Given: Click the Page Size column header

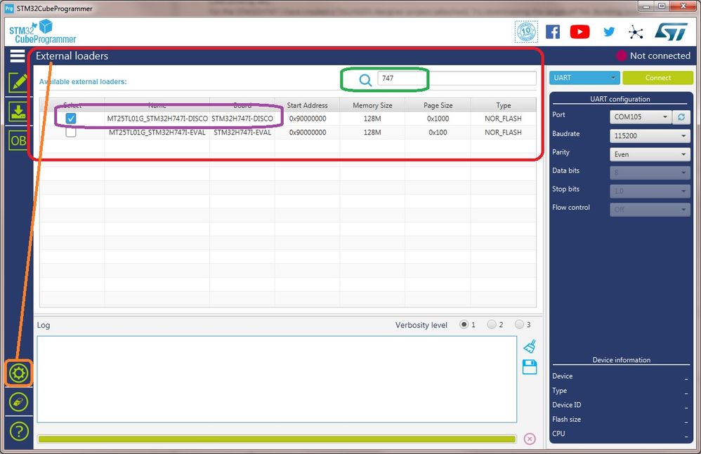Looking at the screenshot, I should (x=438, y=105).
